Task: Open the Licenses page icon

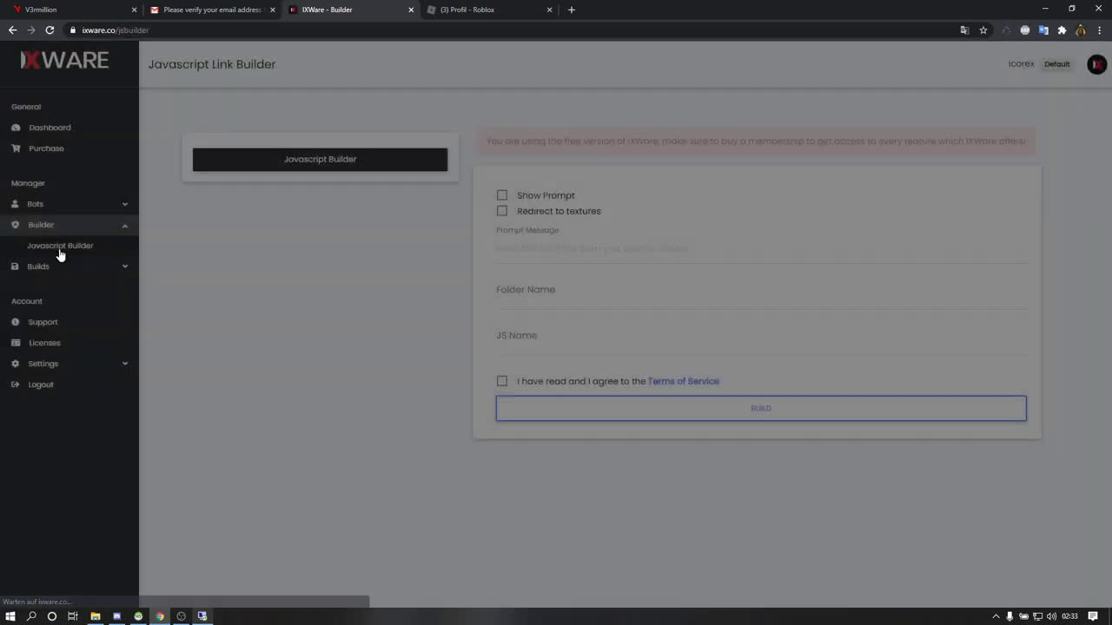Action: pos(15,342)
